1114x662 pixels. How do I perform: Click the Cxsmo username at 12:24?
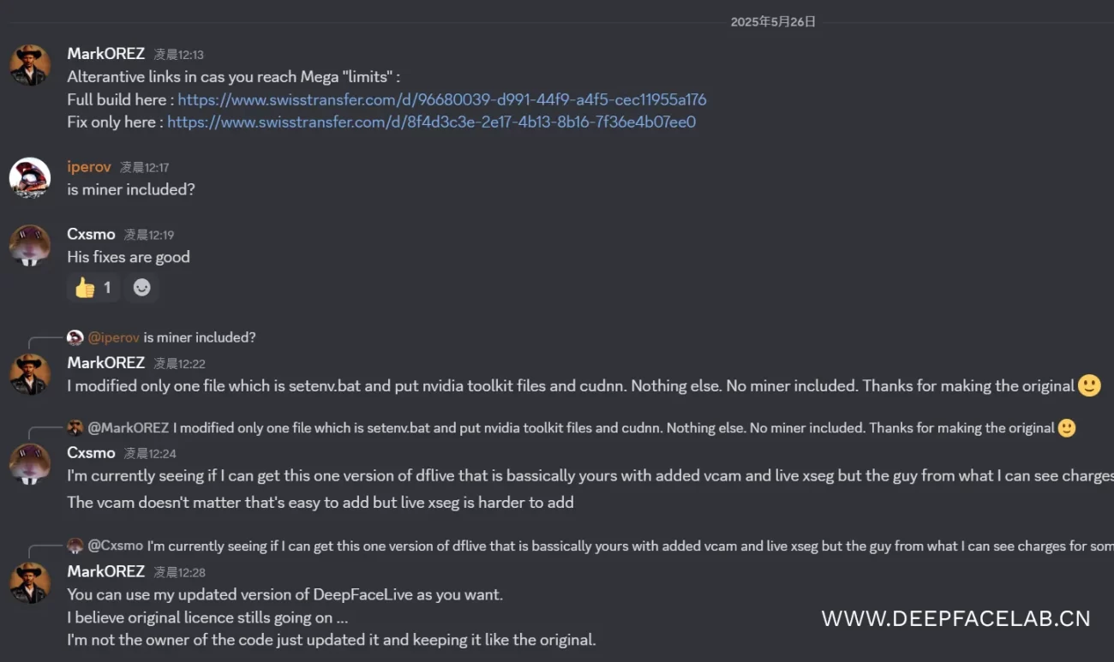[91, 452]
